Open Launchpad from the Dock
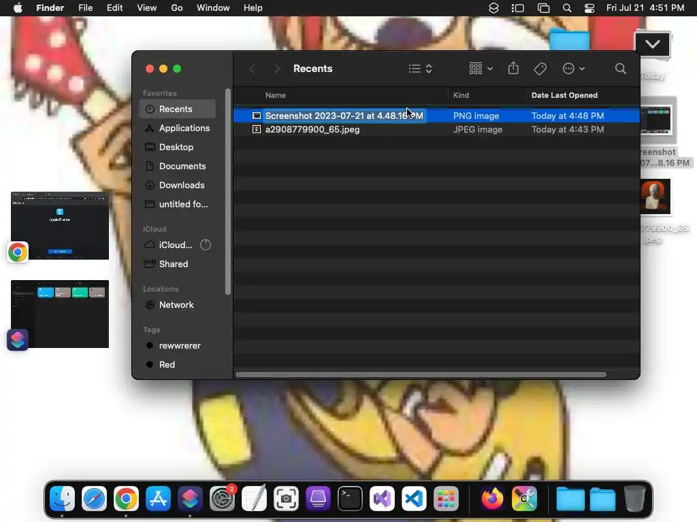Screen dimensions: 697x522 tap(446, 498)
